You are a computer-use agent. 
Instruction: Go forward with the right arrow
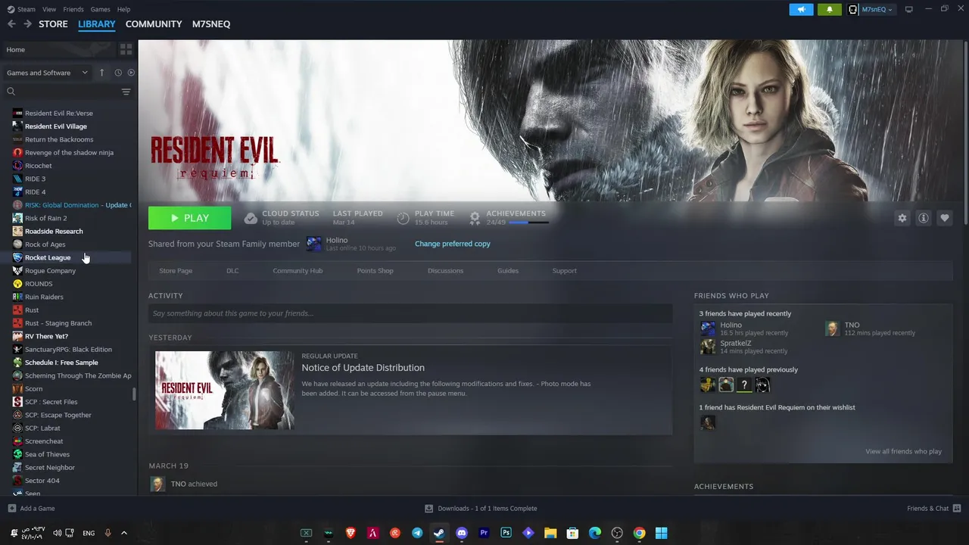[x=27, y=24]
